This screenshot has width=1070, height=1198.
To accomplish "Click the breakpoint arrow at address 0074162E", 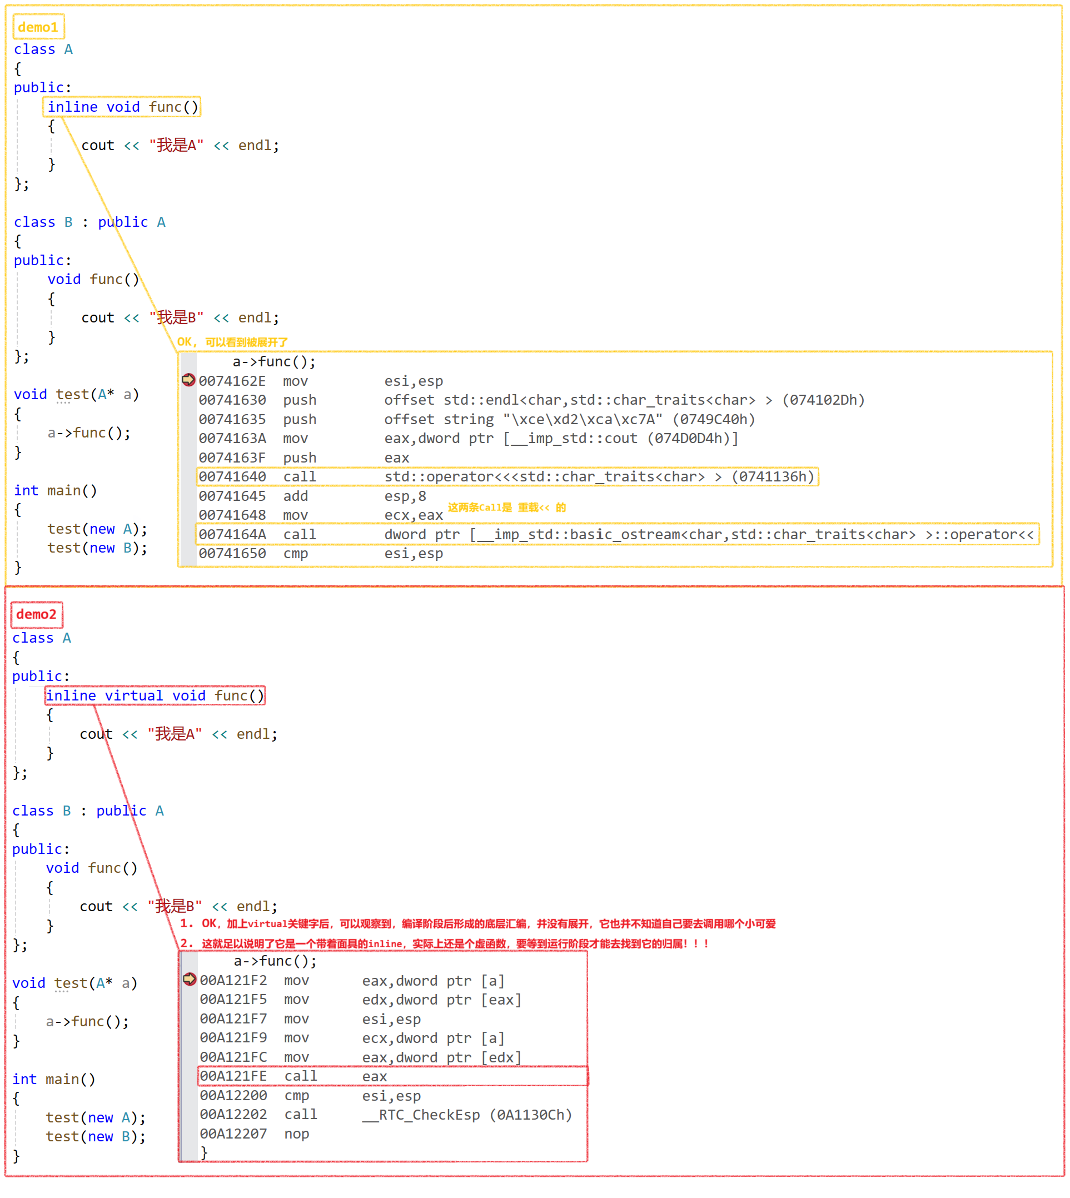I will (188, 380).
